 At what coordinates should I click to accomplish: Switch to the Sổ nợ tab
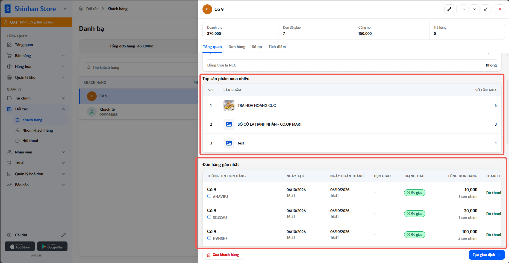point(257,47)
